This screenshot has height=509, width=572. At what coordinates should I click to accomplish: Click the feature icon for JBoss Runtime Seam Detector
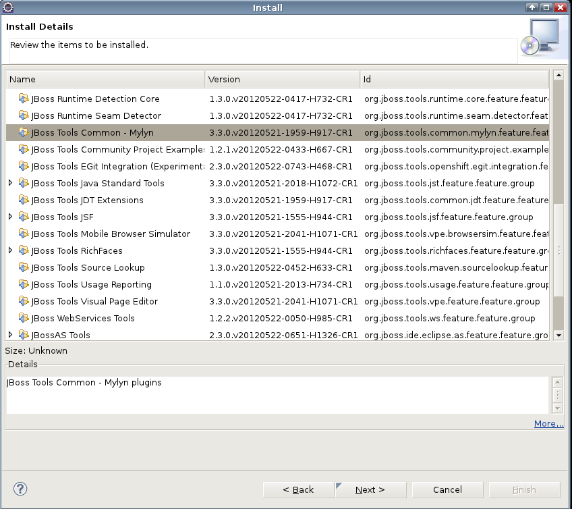coord(24,115)
